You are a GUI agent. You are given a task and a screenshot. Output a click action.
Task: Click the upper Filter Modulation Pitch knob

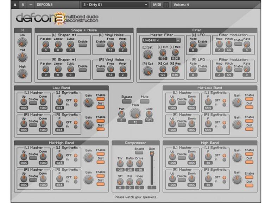(x=229, y=44)
